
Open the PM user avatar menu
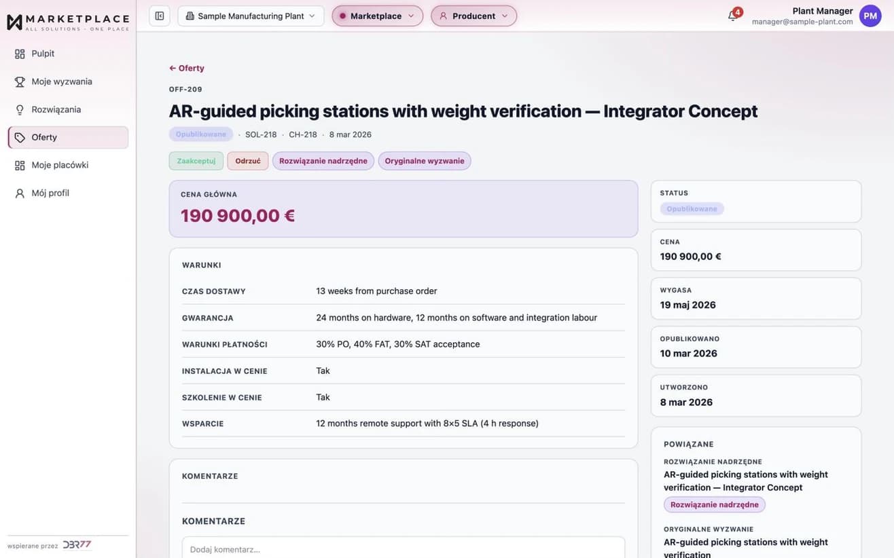(870, 16)
